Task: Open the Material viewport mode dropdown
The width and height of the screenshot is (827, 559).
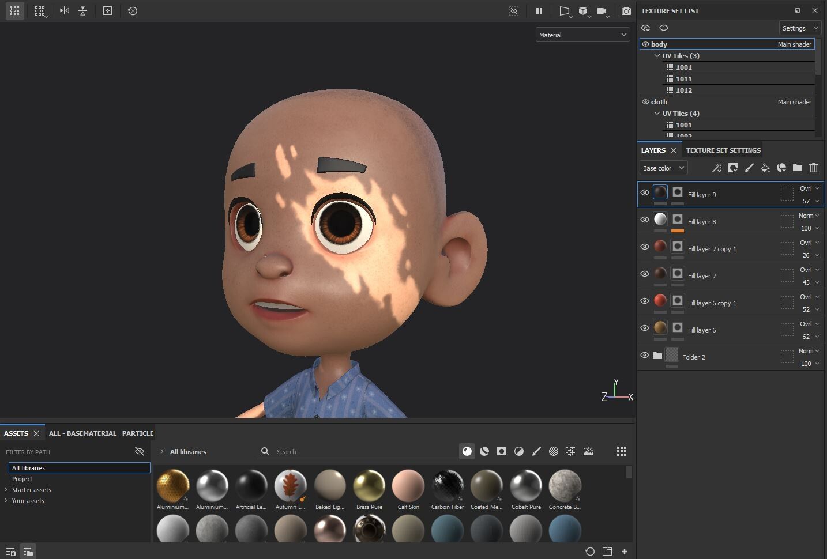Action: click(x=582, y=35)
